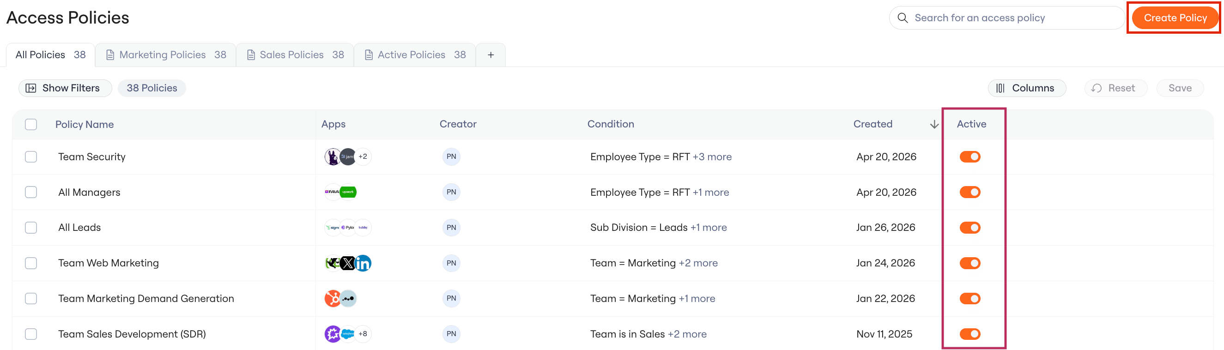Check the All Managers row checkbox
This screenshot has height=350, width=1224.
point(31,193)
